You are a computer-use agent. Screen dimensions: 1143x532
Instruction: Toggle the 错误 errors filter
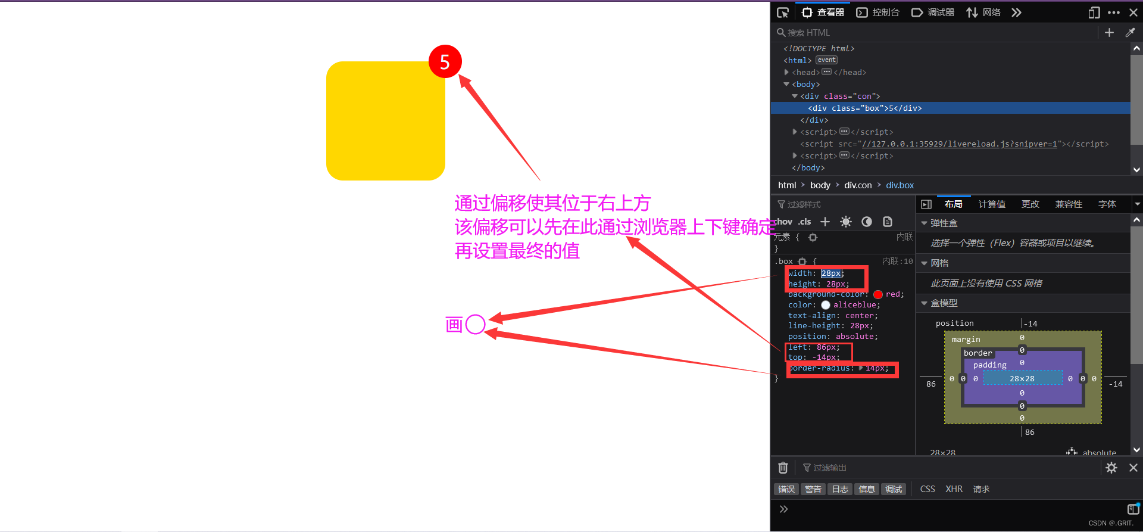[x=786, y=489]
